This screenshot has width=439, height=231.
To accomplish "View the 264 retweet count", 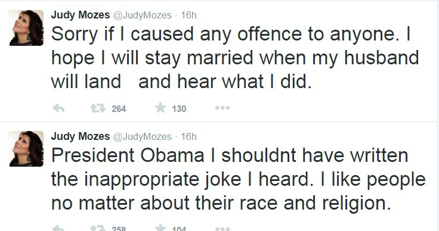I will click(x=119, y=109).
